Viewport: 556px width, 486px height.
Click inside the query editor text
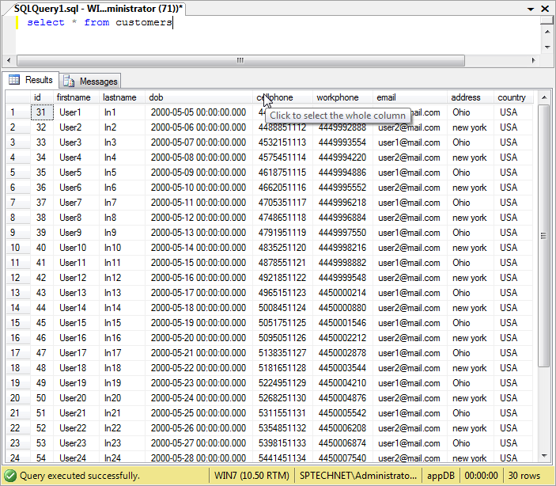[x=100, y=22]
